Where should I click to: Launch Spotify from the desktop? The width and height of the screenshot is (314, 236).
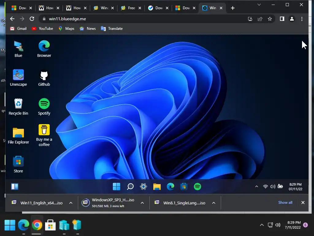tap(44, 107)
